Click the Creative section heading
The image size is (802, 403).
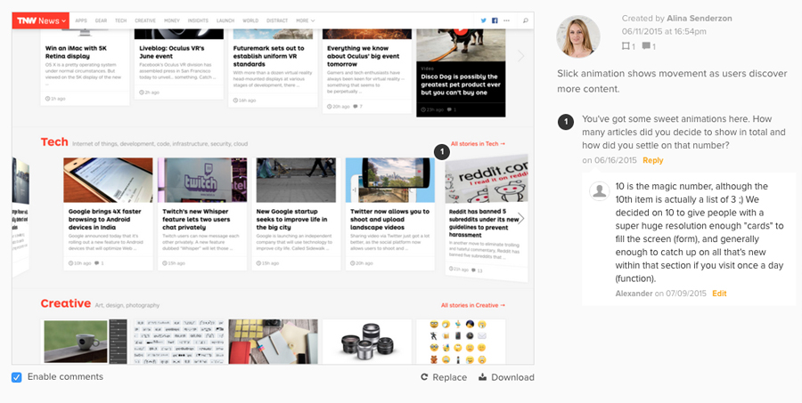[65, 303]
